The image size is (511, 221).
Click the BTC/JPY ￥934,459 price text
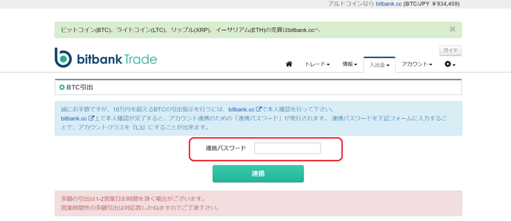(432, 4)
